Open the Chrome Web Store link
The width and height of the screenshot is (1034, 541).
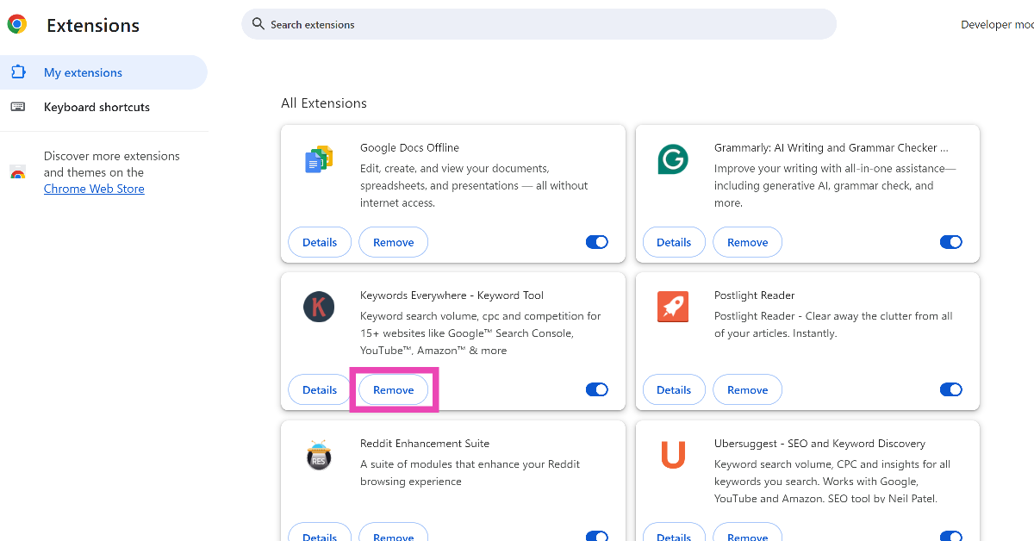[x=94, y=190]
